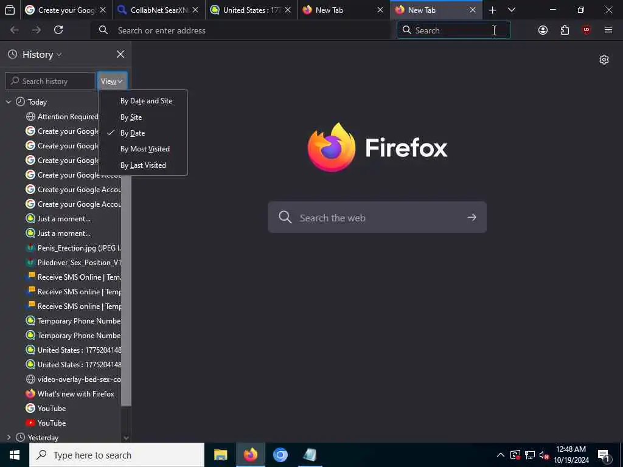Focus Windows Type here to search box
Screen dimensions: 623x467
117,455
